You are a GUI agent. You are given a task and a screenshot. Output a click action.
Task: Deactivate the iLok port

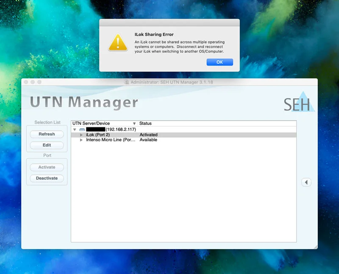tap(47, 178)
